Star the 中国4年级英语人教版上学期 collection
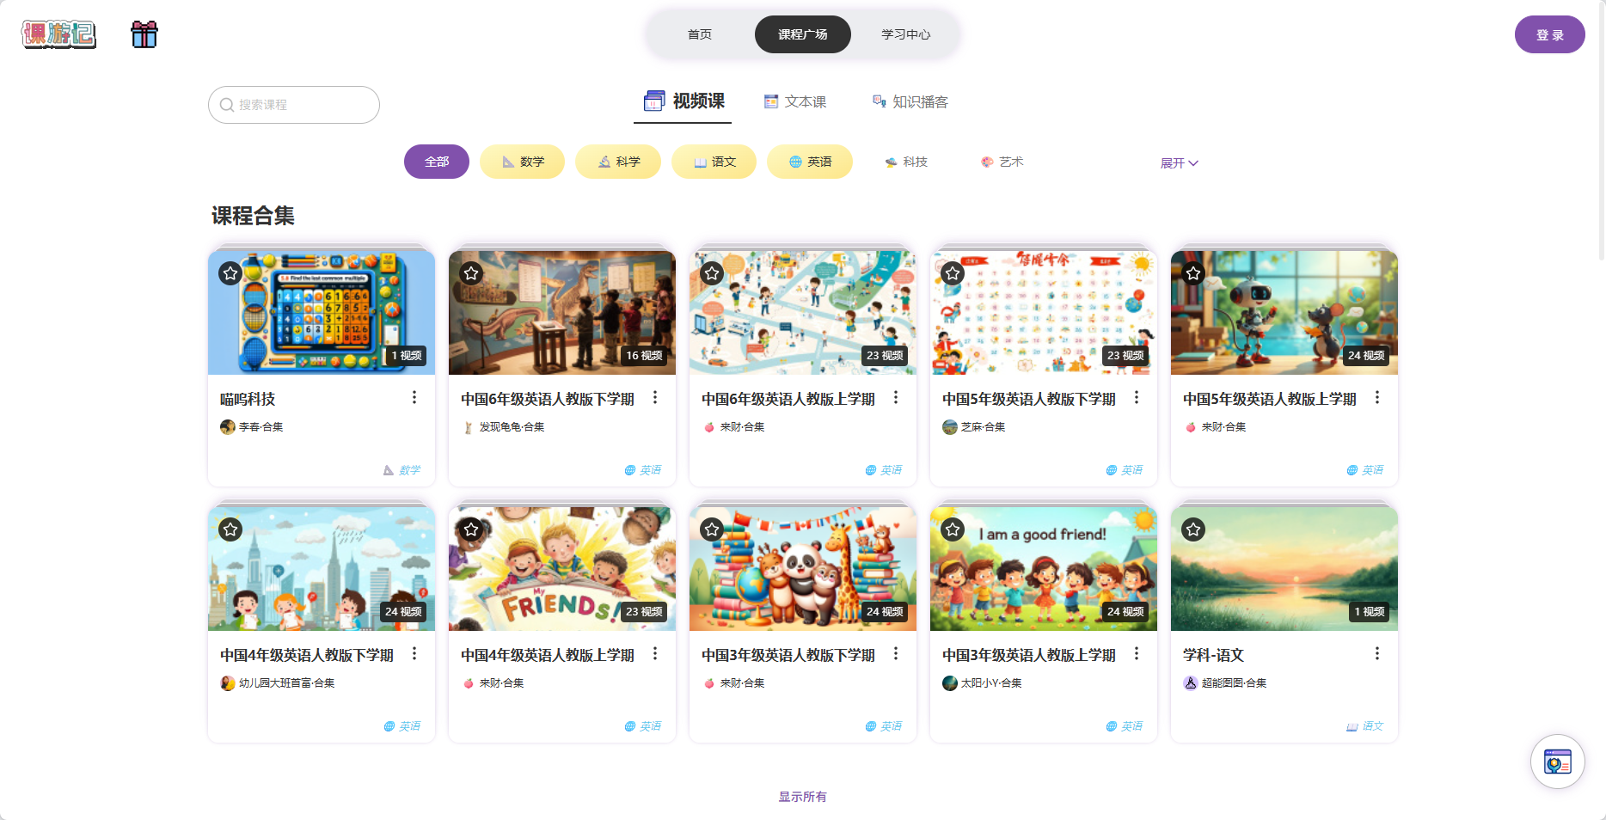This screenshot has width=1606, height=820. 471,529
